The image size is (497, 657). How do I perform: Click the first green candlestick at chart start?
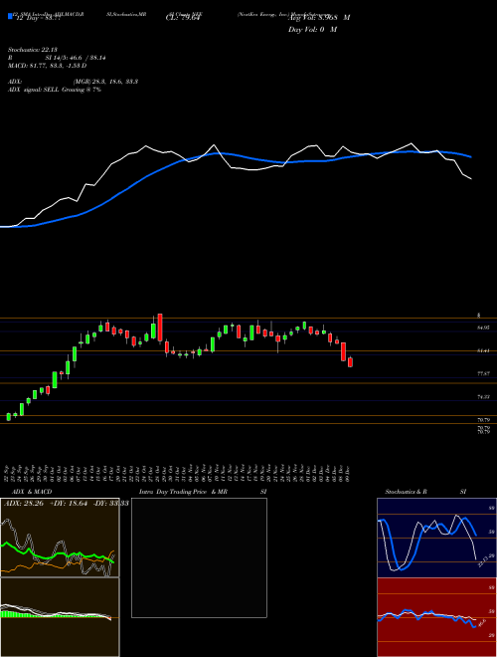click(8, 416)
